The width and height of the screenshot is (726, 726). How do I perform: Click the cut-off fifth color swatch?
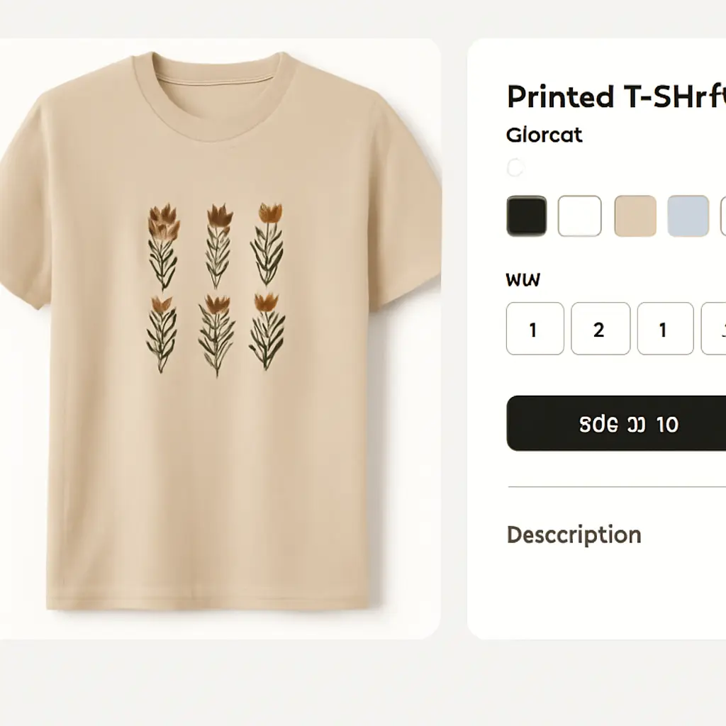(722, 216)
